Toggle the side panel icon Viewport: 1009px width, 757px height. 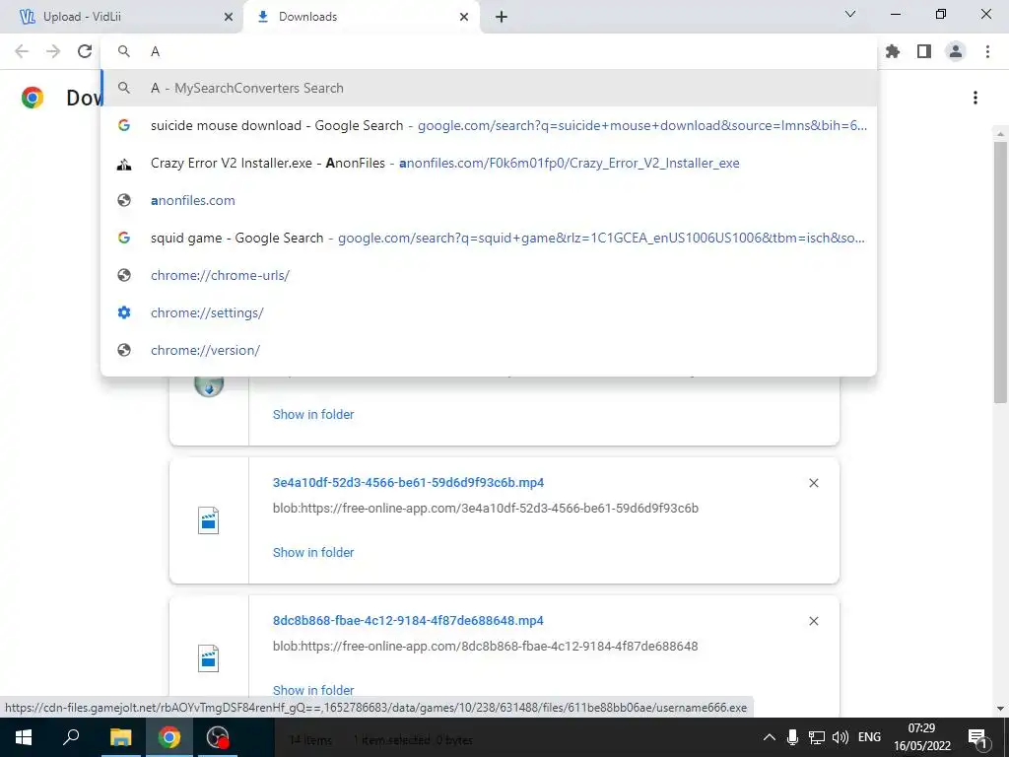923,51
